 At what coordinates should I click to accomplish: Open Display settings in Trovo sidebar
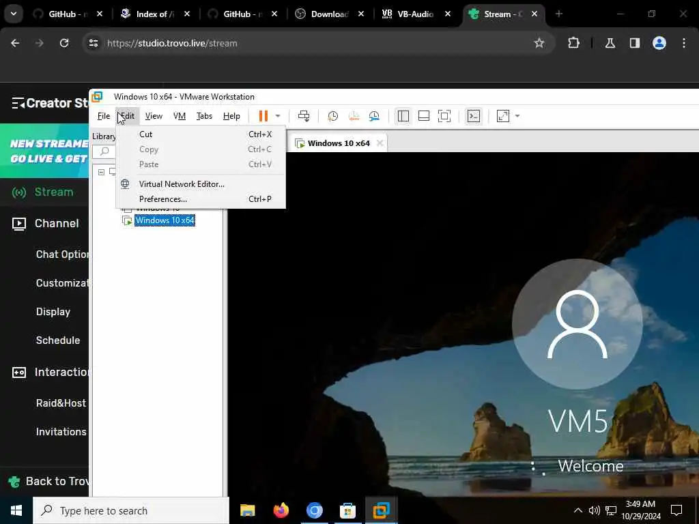click(x=53, y=311)
